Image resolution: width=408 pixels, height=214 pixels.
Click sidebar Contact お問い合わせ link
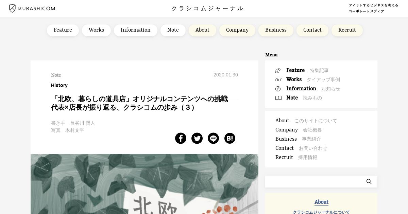click(301, 148)
